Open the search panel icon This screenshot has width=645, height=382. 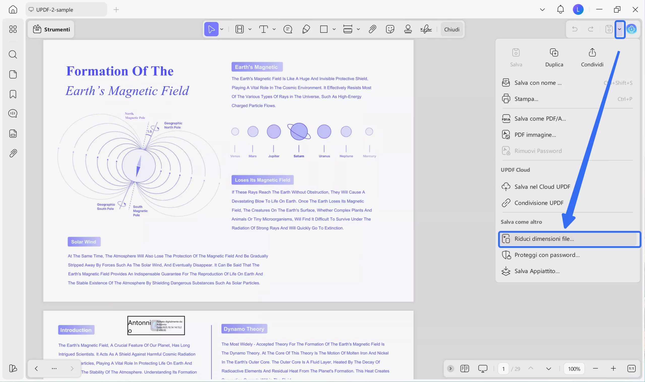(13, 54)
